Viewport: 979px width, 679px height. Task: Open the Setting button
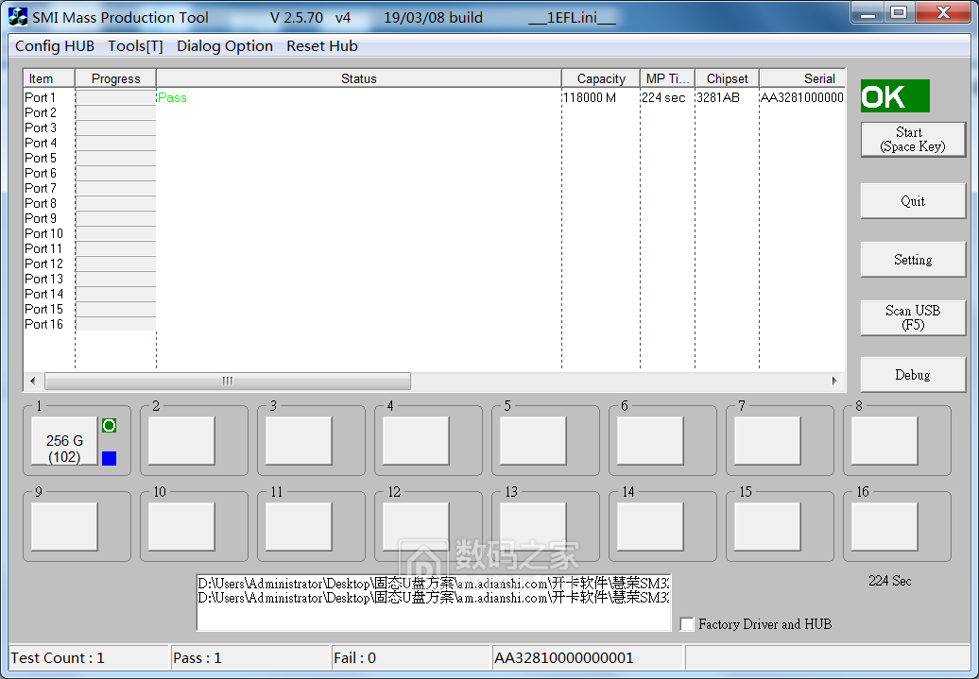click(913, 260)
